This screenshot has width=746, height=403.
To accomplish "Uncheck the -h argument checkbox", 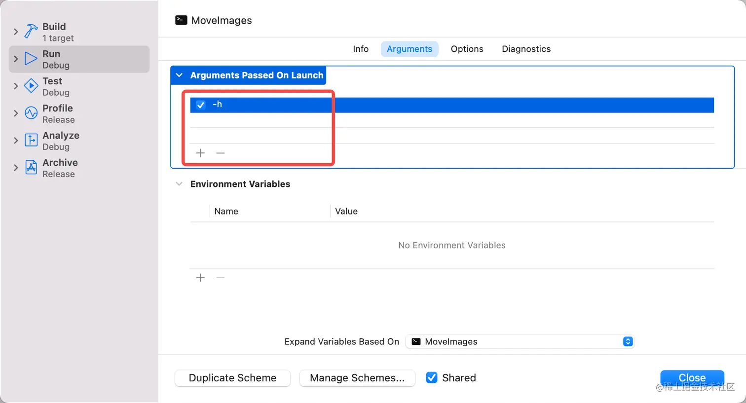I will (x=201, y=105).
